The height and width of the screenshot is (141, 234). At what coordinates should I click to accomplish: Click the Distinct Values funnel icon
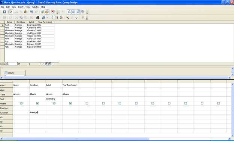coord(83,12)
